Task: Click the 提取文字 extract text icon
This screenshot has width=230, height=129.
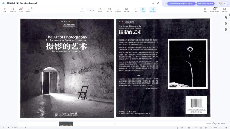Action: [x=224, y=10]
